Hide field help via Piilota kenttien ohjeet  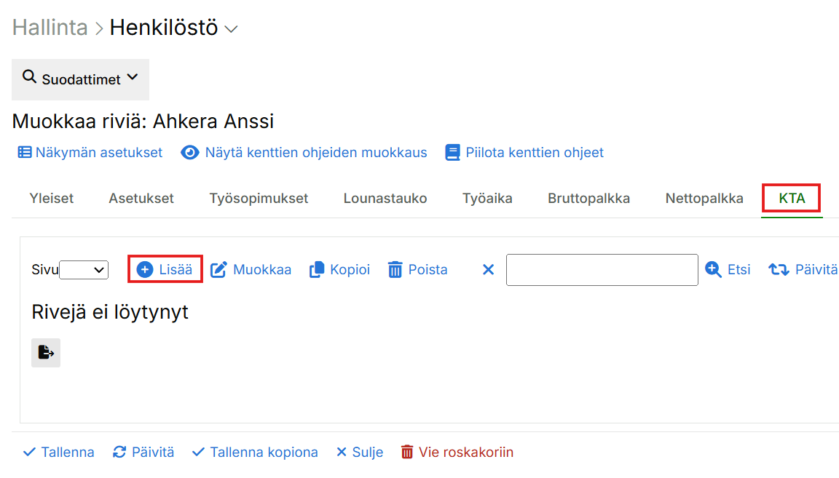coord(452,153)
